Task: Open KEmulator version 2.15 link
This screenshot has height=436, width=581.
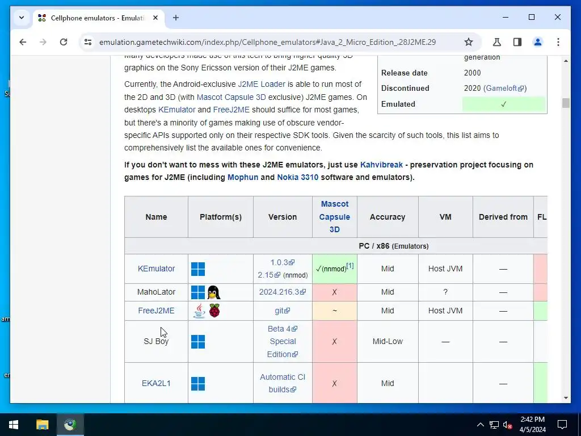Action: pyautogui.click(x=269, y=275)
